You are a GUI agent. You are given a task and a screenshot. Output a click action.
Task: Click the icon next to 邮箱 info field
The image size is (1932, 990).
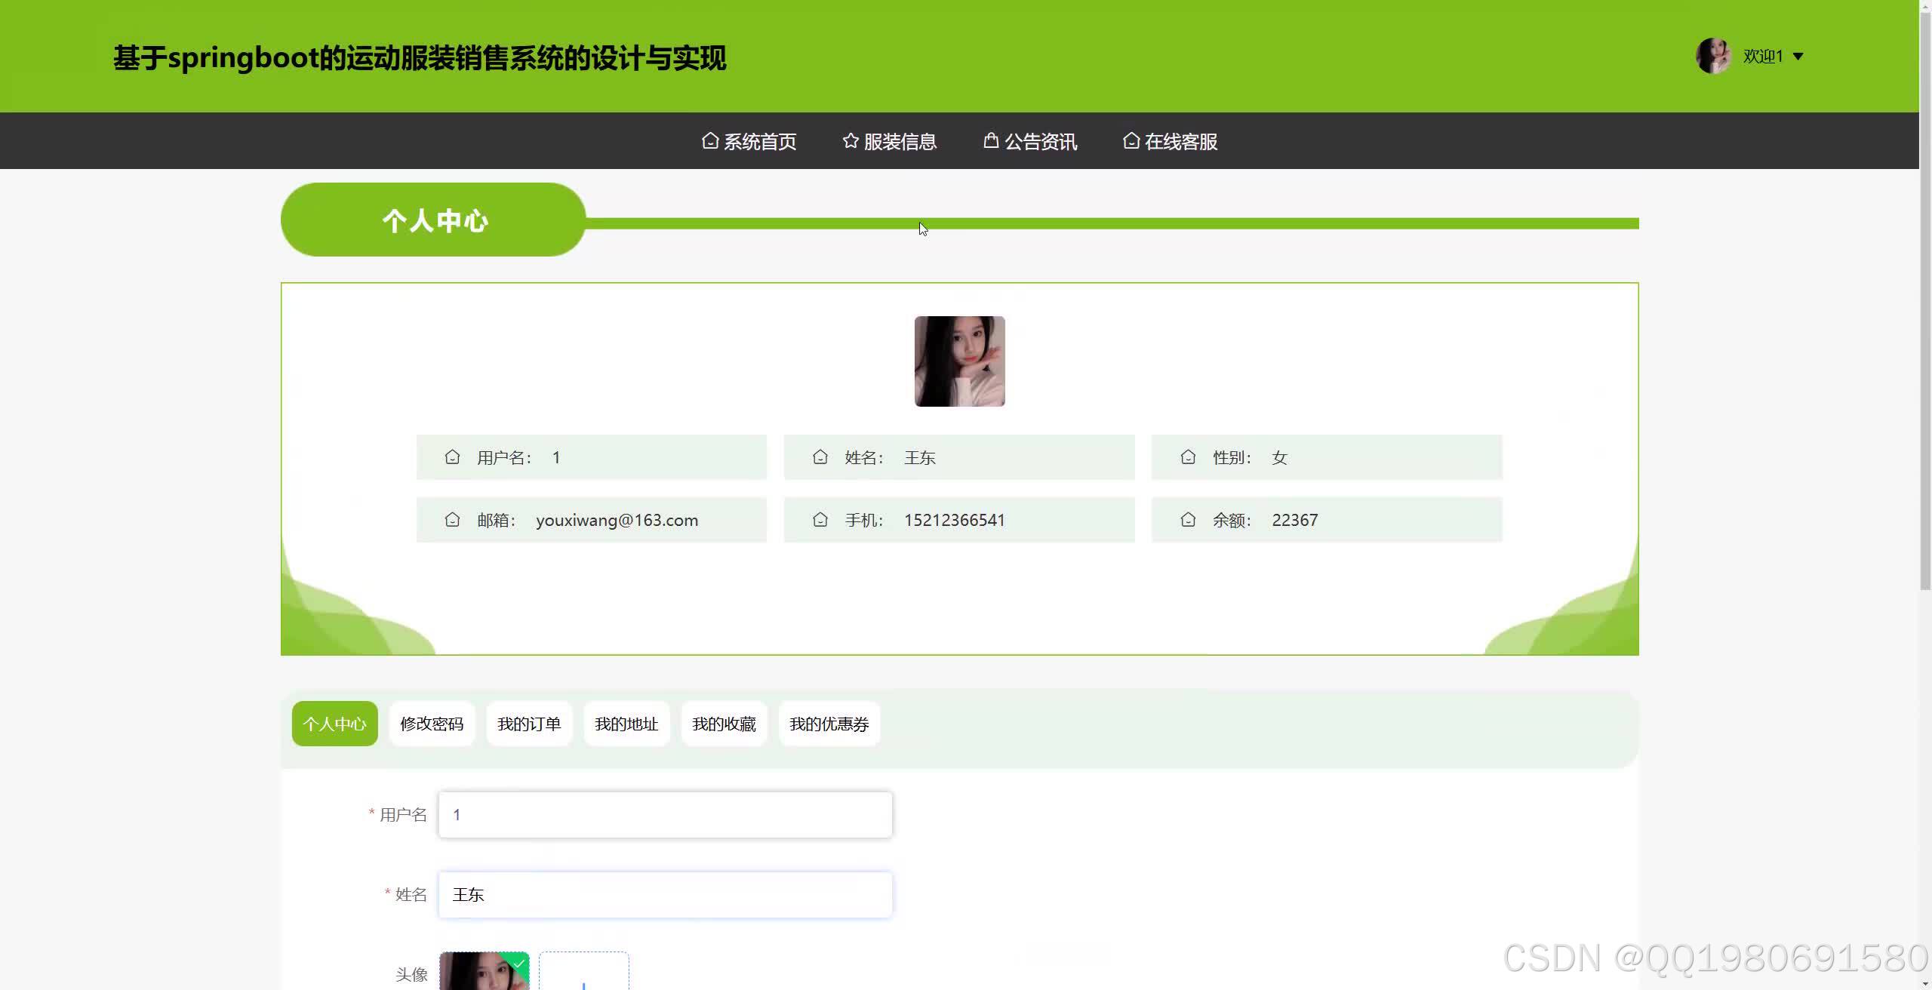click(x=452, y=520)
